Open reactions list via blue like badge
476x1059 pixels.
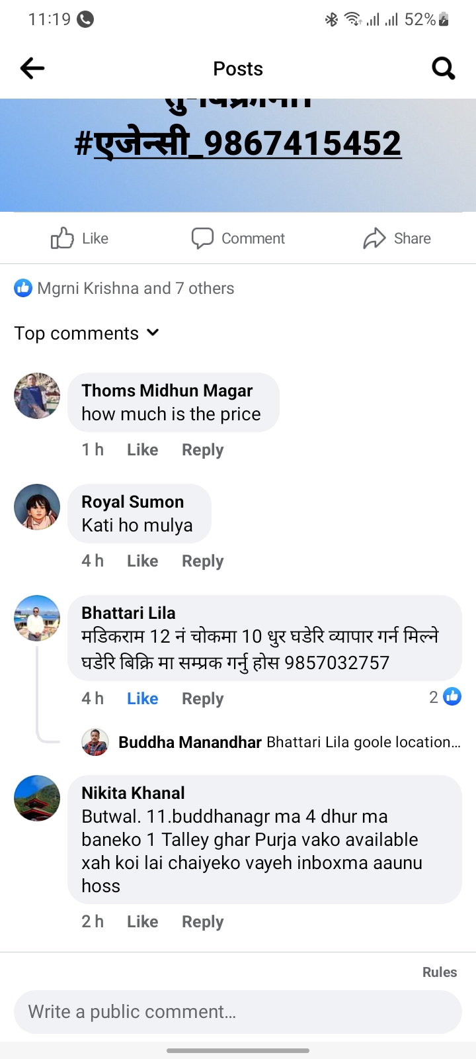[23, 288]
